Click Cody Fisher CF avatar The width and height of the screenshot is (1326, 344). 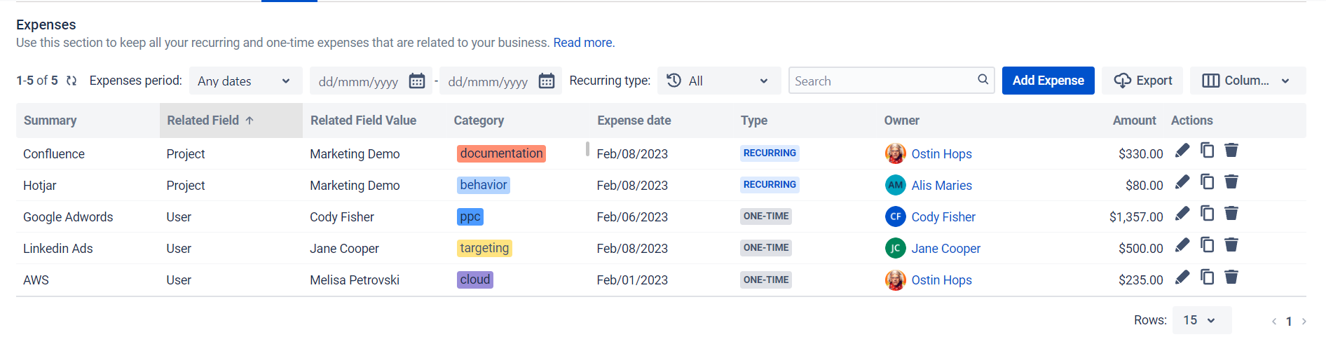tap(896, 216)
